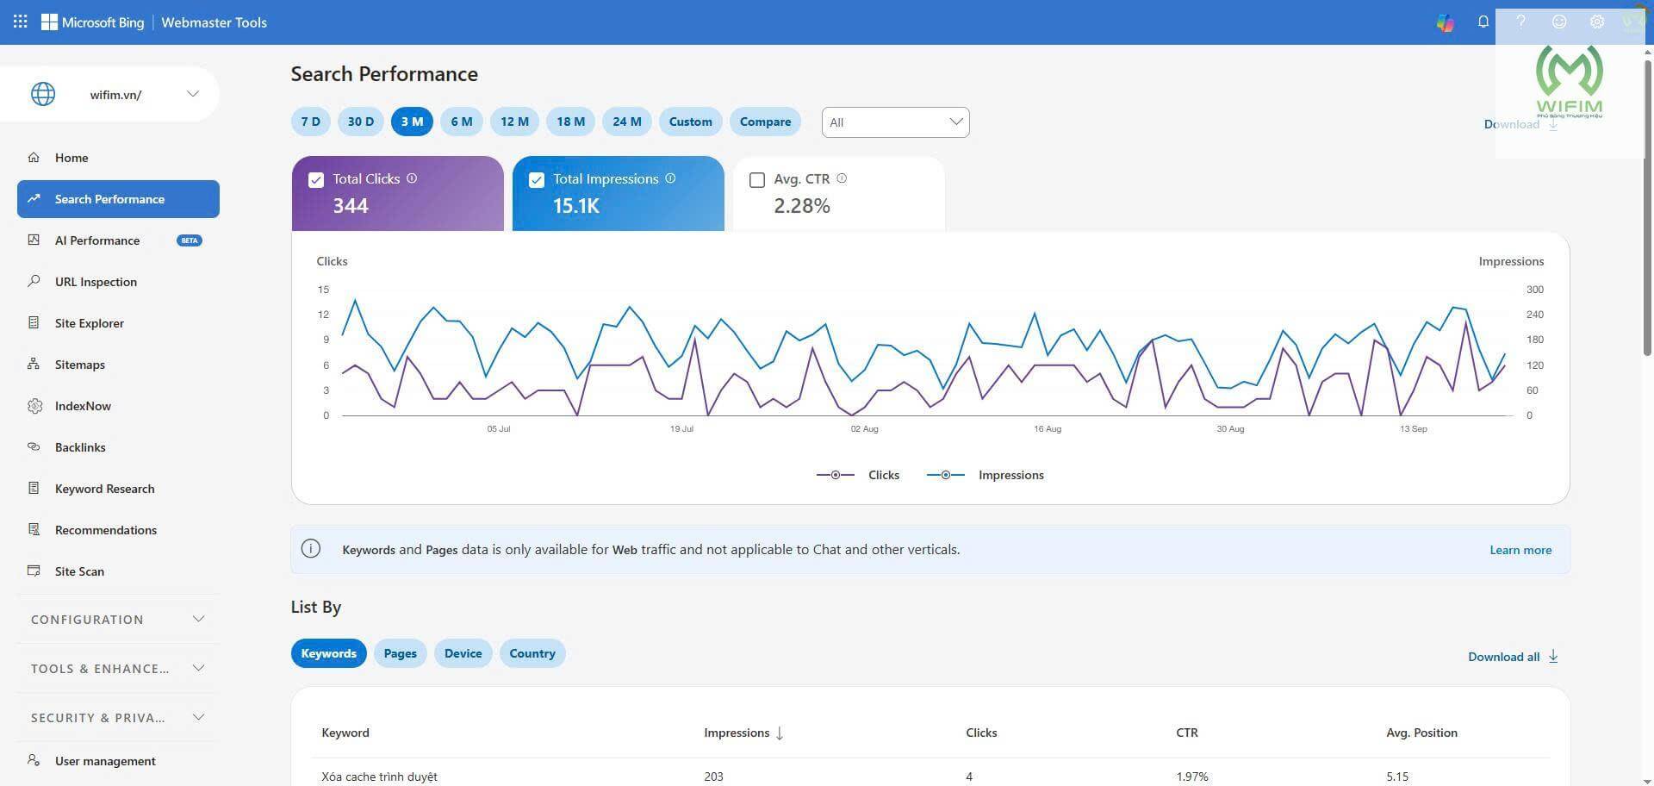Click the Sitemaps hierarchy icon
This screenshot has width=1654, height=786.
click(34, 365)
